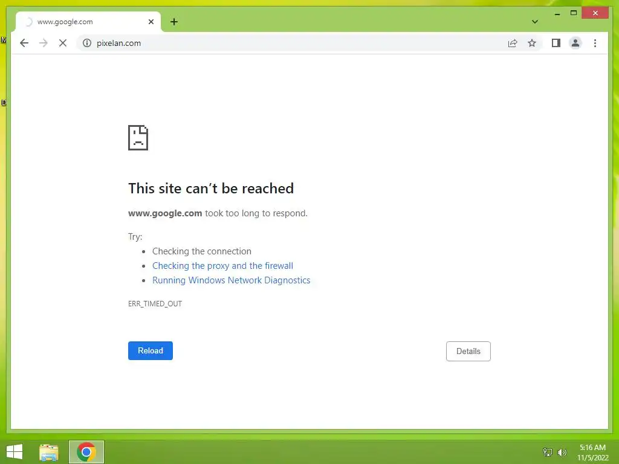Expand the tab search chevron

534,22
